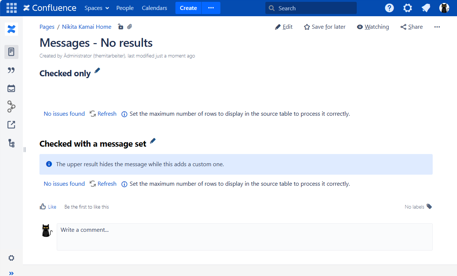Open the notifications icon in the header
Screen dimensions: 457x276
(x=426, y=8)
